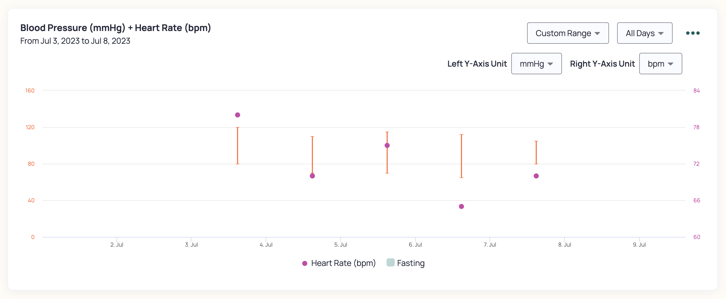This screenshot has height=299, width=726.
Task: Open the All Days dropdown
Action: (645, 33)
